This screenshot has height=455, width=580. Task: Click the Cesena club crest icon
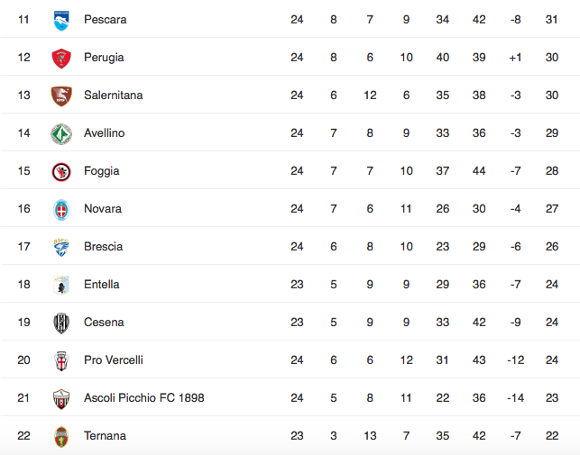coord(61,323)
